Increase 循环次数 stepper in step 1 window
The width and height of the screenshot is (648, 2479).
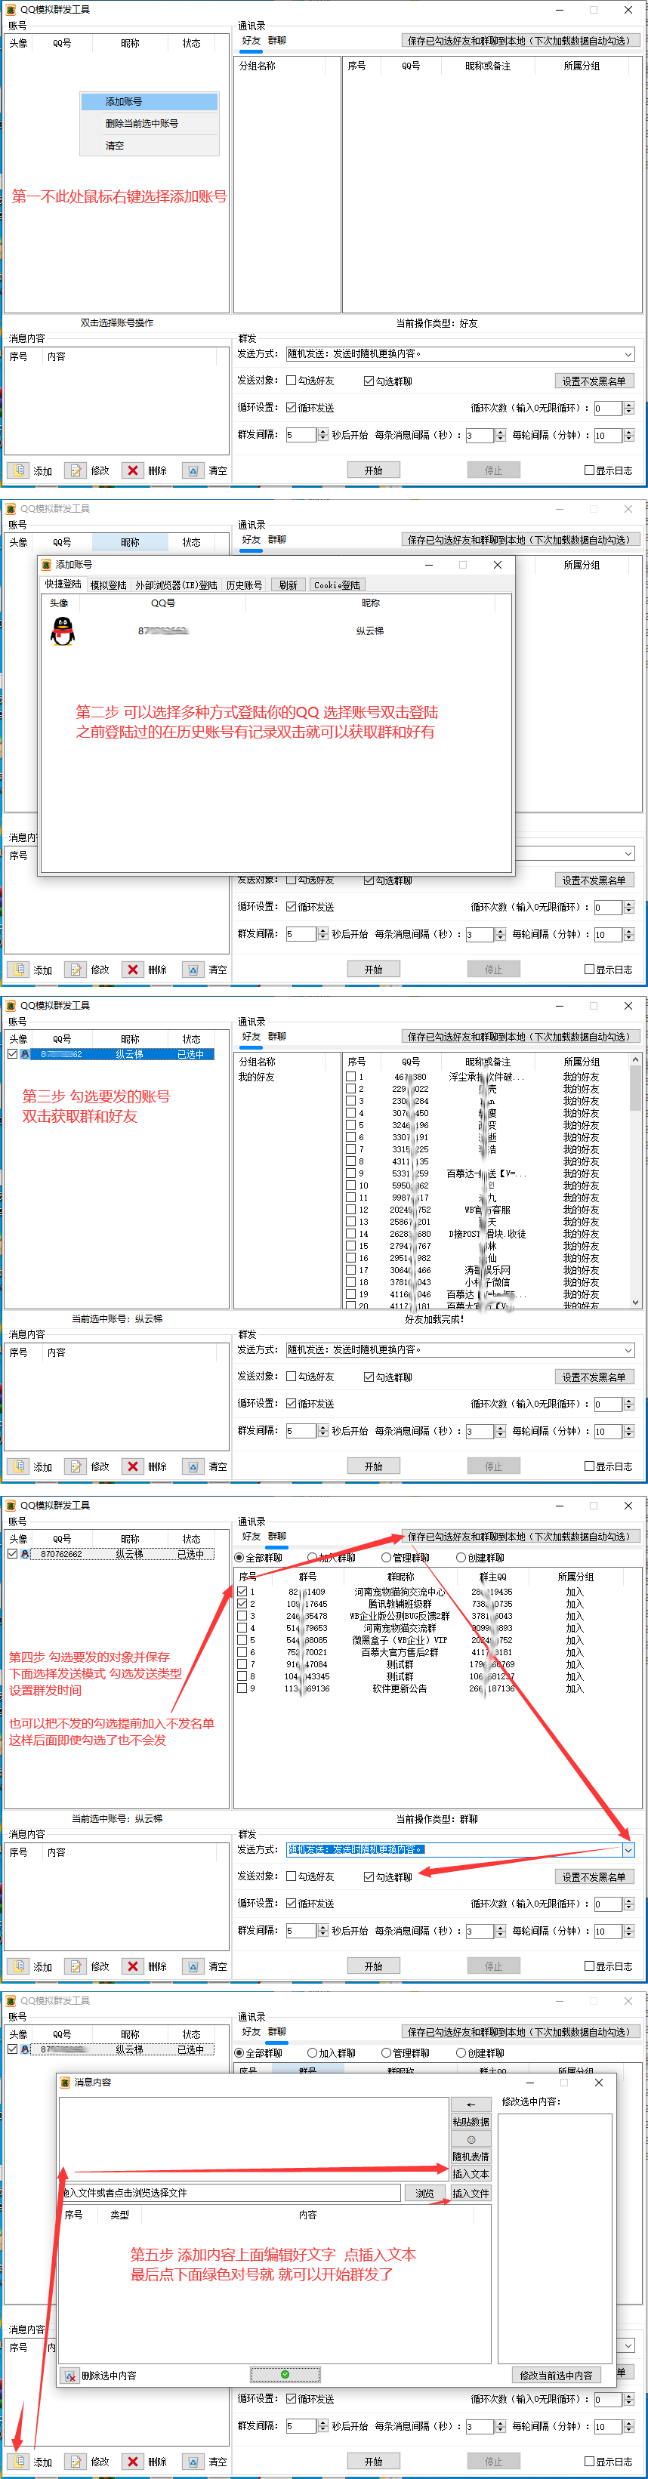pos(629,405)
